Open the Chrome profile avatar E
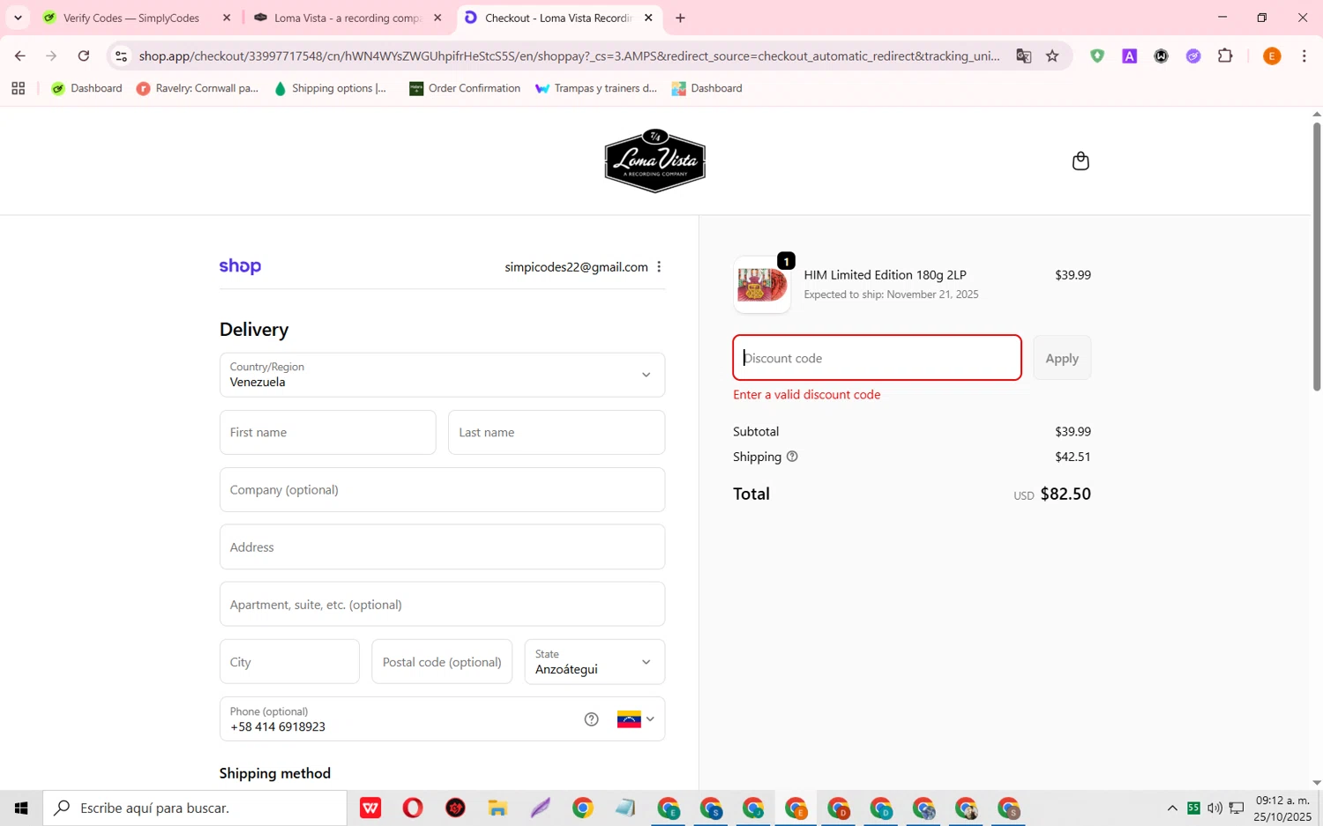 [1272, 56]
